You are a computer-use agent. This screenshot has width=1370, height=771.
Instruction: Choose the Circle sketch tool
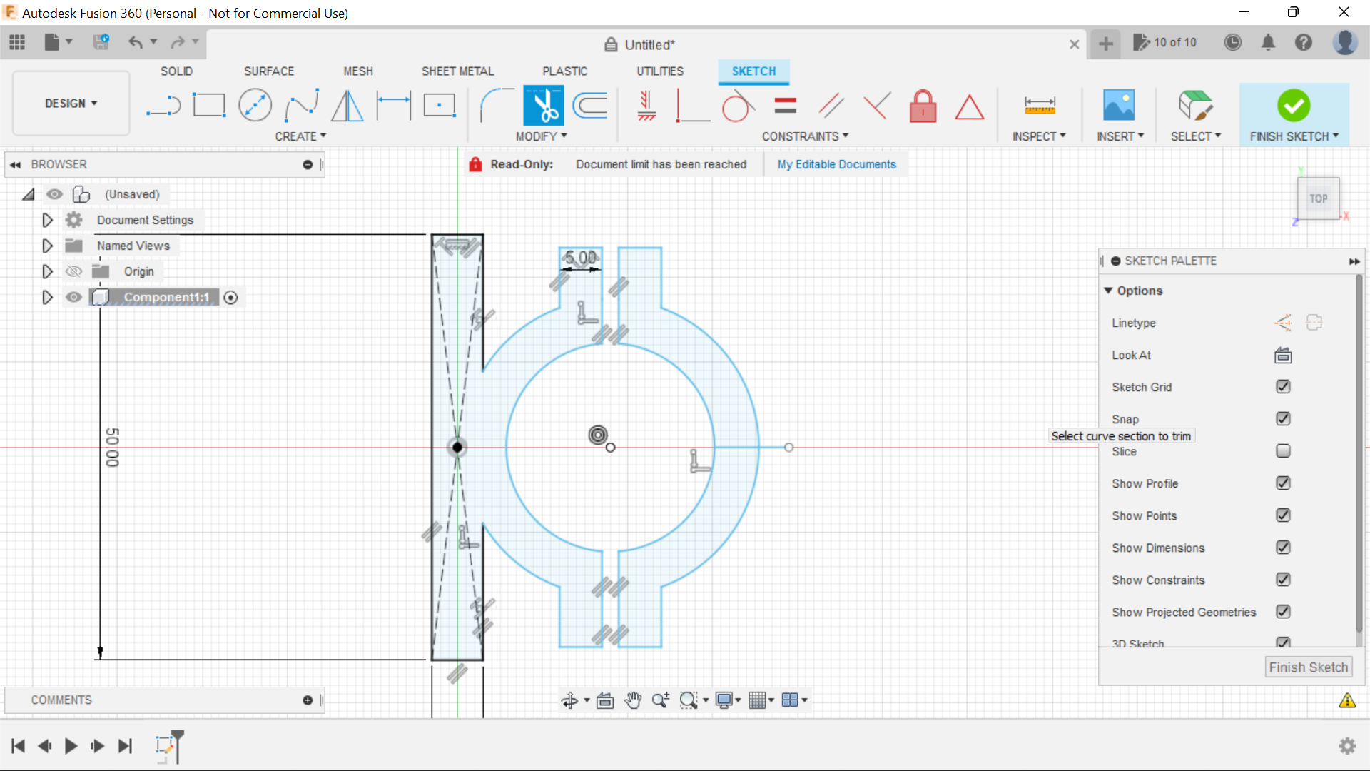pyautogui.click(x=255, y=105)
